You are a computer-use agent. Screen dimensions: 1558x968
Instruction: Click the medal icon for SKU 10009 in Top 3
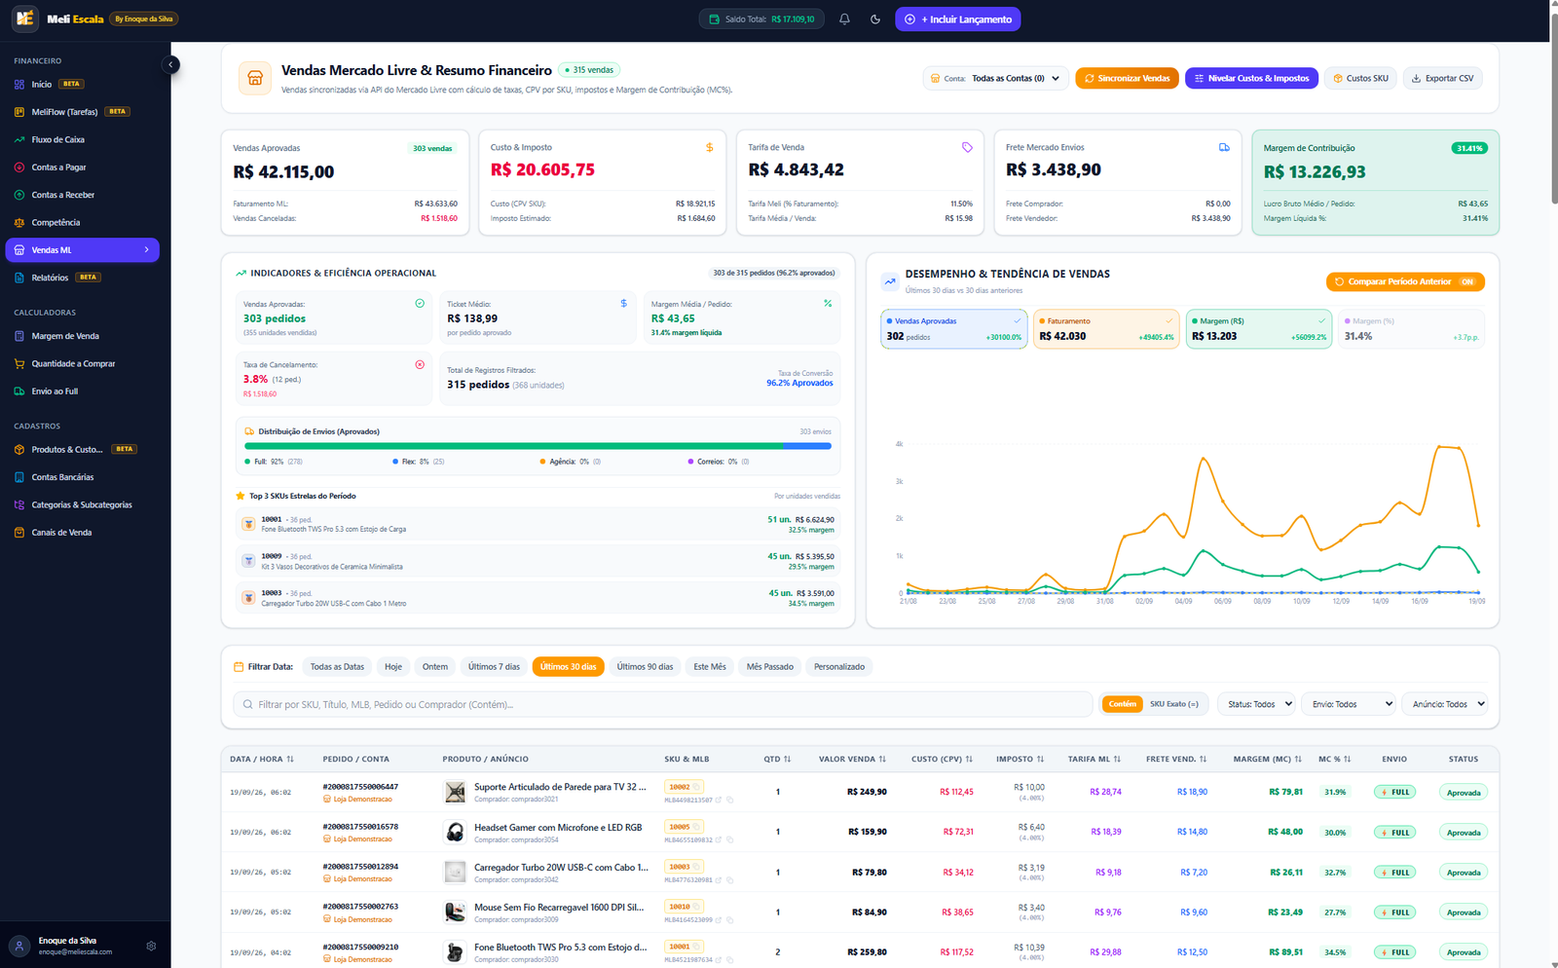coord(248,561)
